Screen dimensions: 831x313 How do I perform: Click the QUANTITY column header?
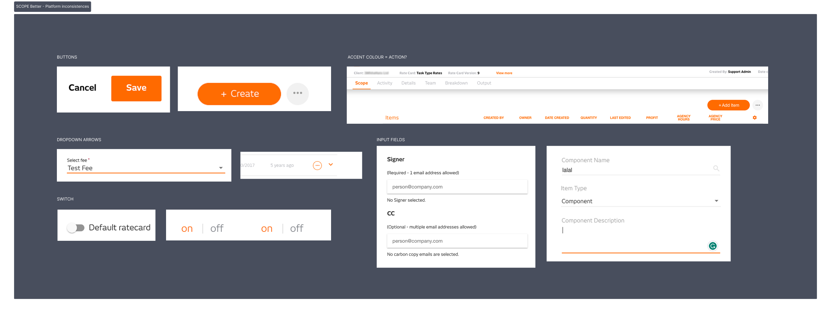pyautogui.click(x=588, y=118)
